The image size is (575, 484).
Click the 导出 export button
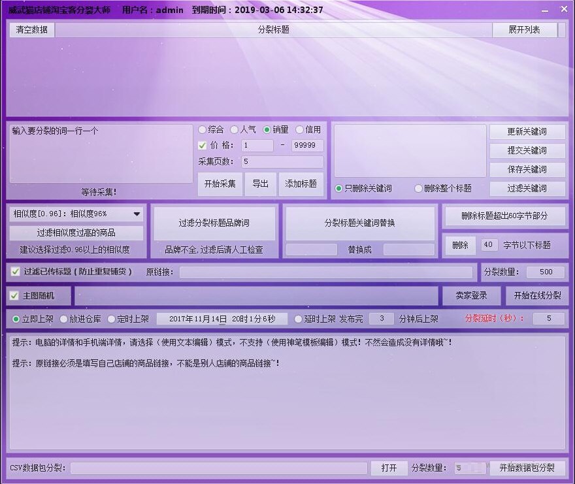tap(260, 184)
